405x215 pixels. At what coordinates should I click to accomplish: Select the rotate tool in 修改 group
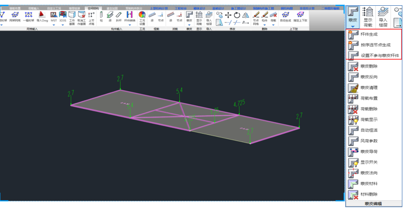pyautogui.click(x=237, y=15)
